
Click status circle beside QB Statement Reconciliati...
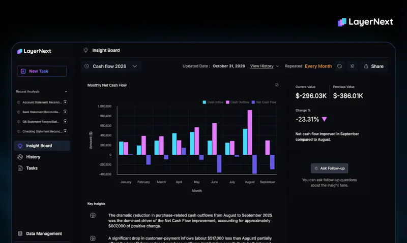(65, 121)
